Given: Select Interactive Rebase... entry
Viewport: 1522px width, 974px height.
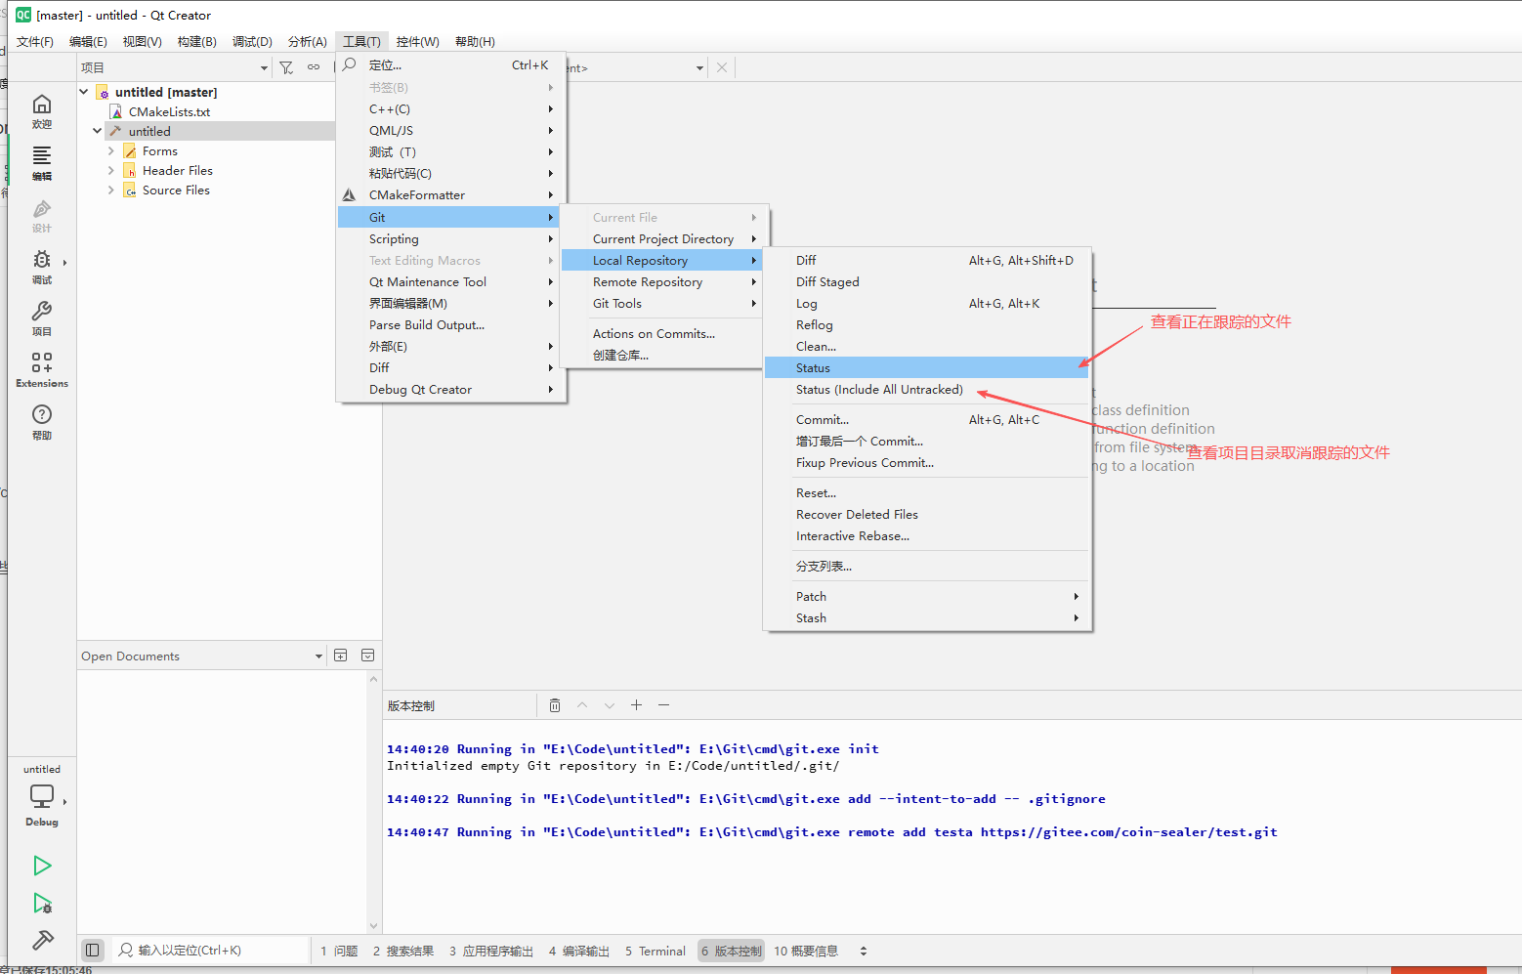Looking at the screenshot, I should click(927, 536).
